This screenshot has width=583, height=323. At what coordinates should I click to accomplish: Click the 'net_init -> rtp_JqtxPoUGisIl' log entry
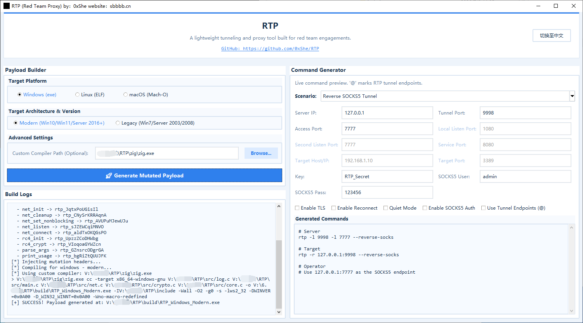(57, 209)
